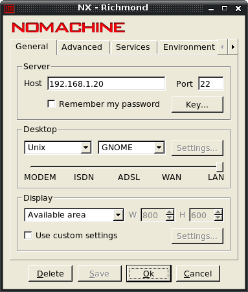
Task: Switch to the General tab
Action: tap(34, 47)
